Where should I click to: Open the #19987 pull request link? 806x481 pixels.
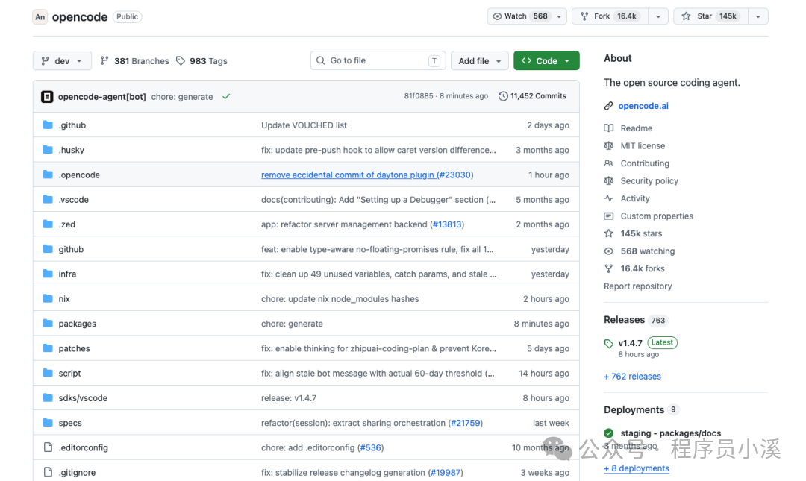point(445,472)
